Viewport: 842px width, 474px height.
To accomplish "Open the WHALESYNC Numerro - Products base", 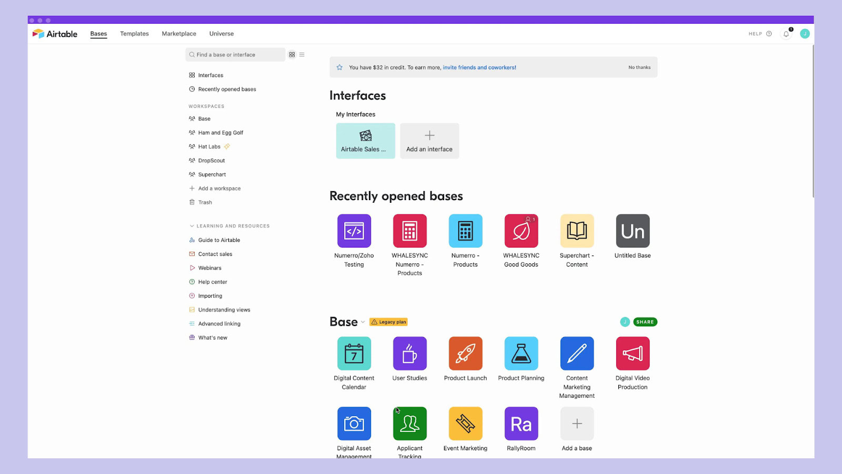I will point(409,231).
